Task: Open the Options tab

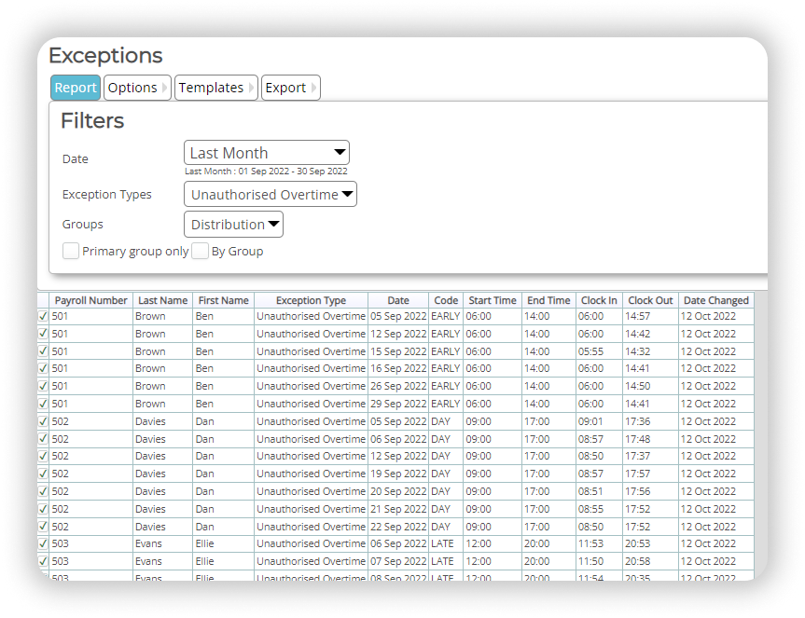Action: point(131,87)
